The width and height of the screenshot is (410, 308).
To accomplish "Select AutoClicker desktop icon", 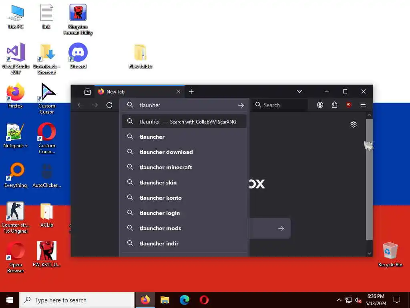I will pyautogui.click(x=47, y=175).
